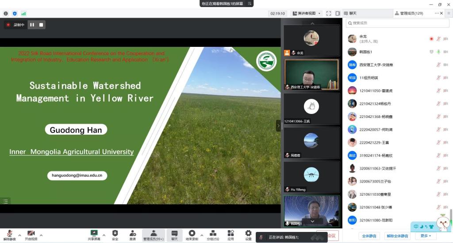Open the 安全 security settings icon
The height and width of the screenshot is (243, 453).
click(115, 235)
